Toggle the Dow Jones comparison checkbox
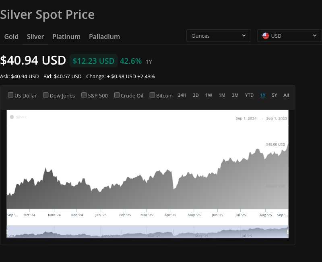The height and width of the screenshot is (262, 322). [46, 95]
